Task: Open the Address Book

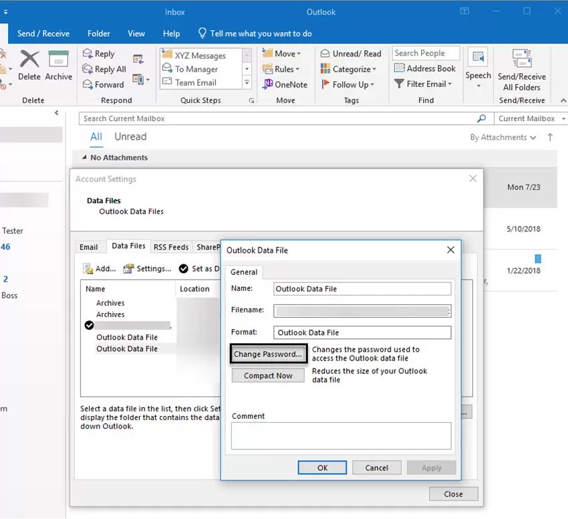Action: click(424, 68)
